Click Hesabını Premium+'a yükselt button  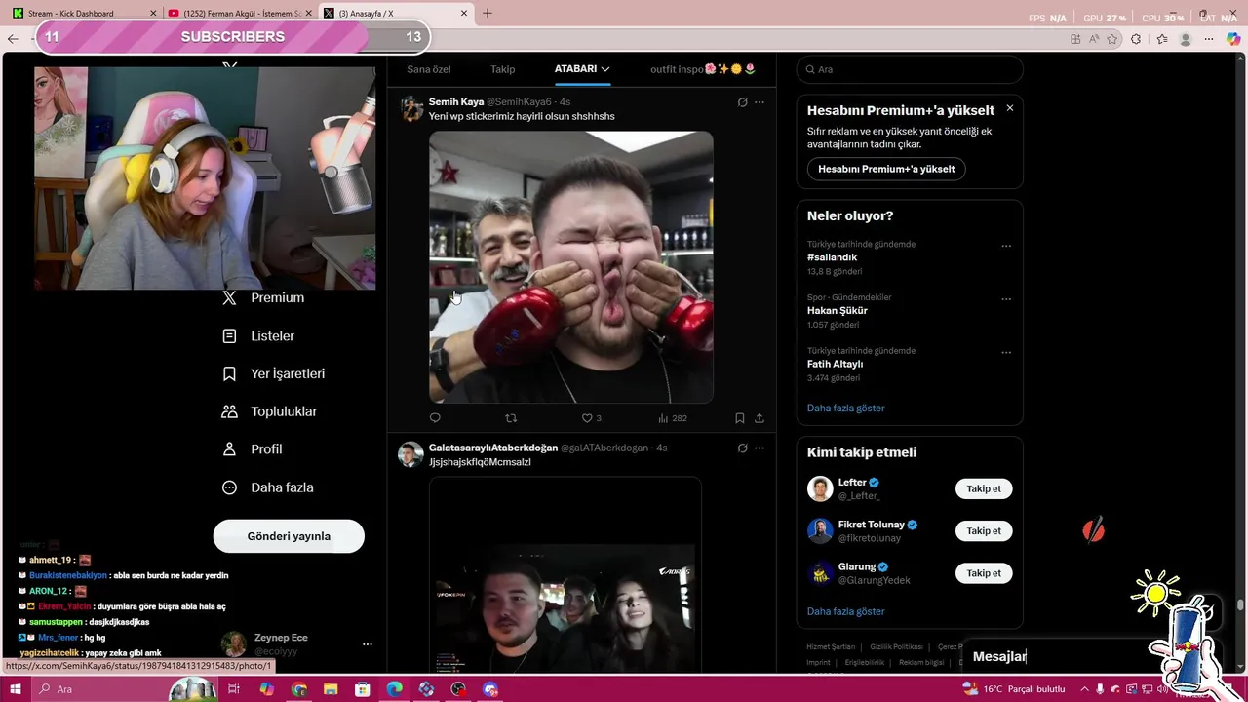coord(886,169)
